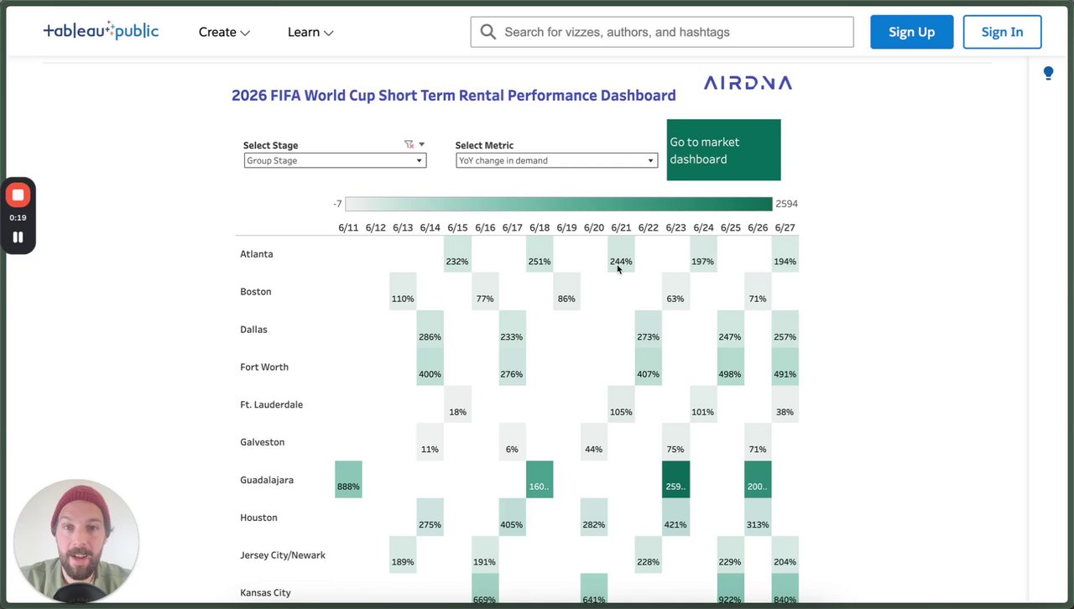The image size is (1074, 609).
Task: Open the Select Stage dropdown
Action: click(335, 160)
